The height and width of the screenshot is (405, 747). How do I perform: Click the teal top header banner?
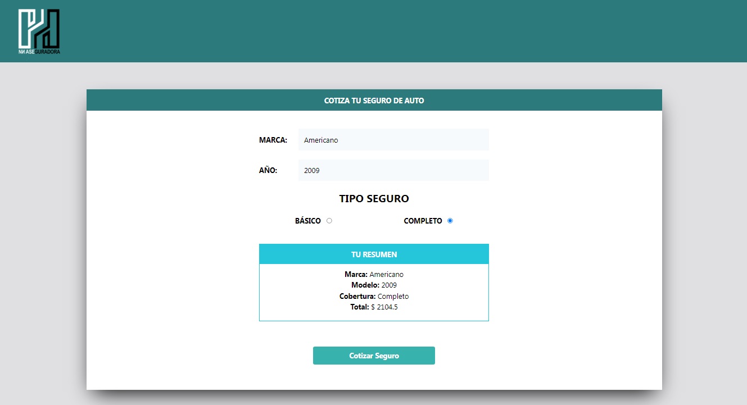point(374,31)
